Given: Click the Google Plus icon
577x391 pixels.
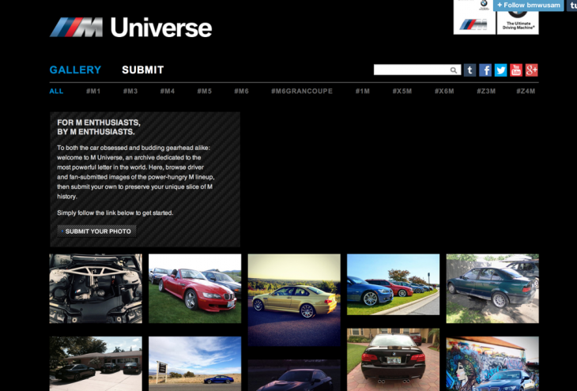Looking at the screenshot, I should click(531, 70).
